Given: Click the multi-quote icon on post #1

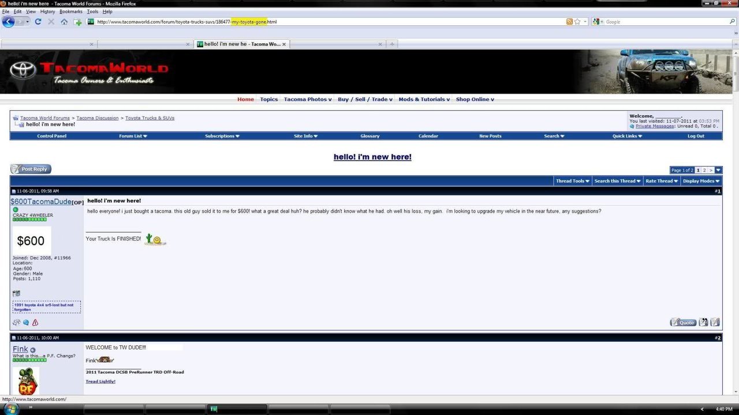Looking at the screenshot, I should tap(703, 322).
